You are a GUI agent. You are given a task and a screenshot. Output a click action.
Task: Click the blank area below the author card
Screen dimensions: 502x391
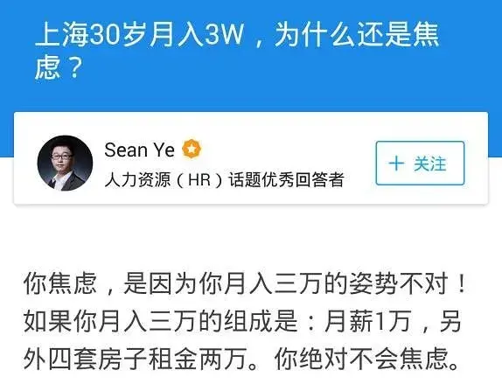coord(251,237)
